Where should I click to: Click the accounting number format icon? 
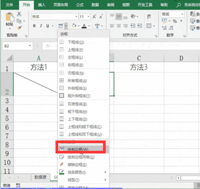(164, 21)
